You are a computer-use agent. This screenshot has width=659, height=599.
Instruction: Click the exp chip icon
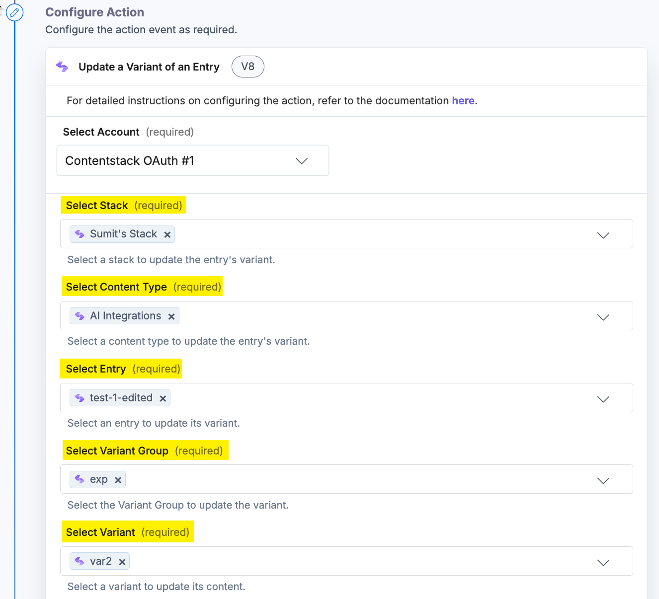coord(80,479)
